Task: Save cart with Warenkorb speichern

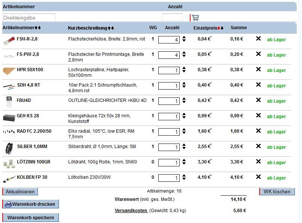Action: click(31, 217)
